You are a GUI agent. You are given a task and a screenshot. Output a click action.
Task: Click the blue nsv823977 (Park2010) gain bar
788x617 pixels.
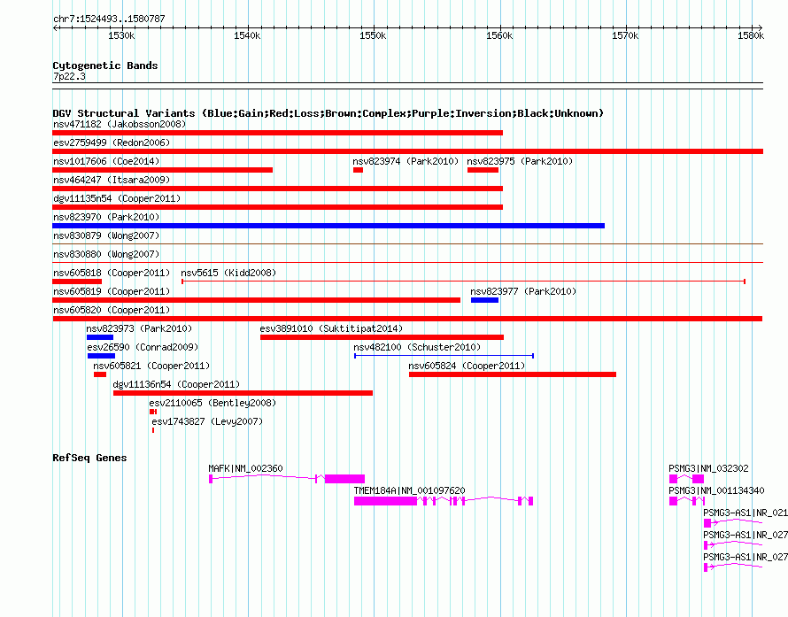point(484,300)
